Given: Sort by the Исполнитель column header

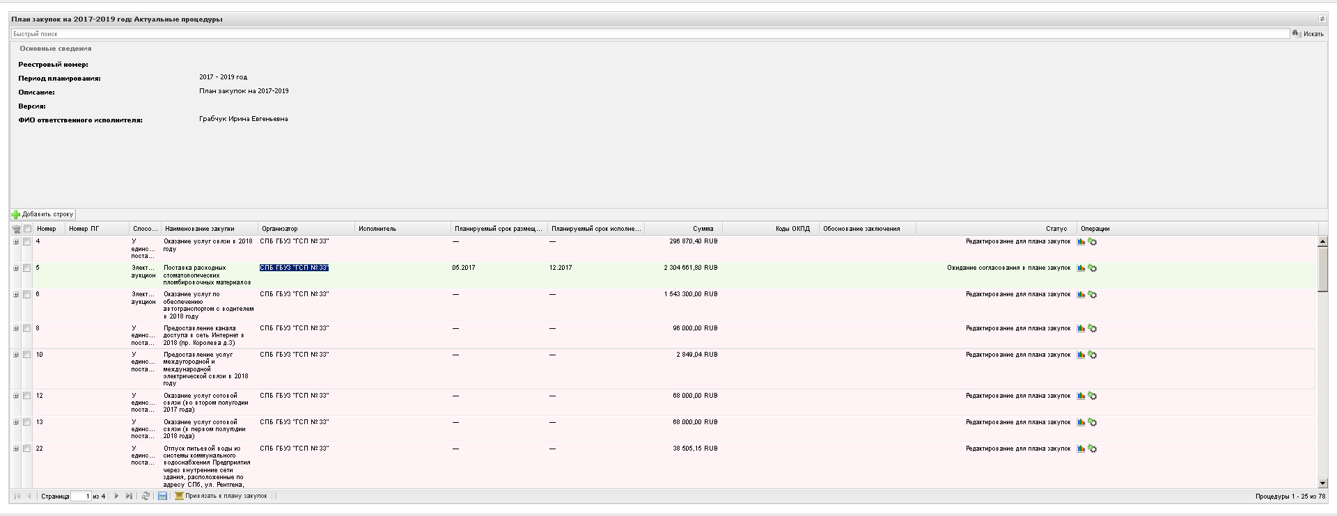Looking at the screenshot, I should pyautogui.click(x=403, y=229).
